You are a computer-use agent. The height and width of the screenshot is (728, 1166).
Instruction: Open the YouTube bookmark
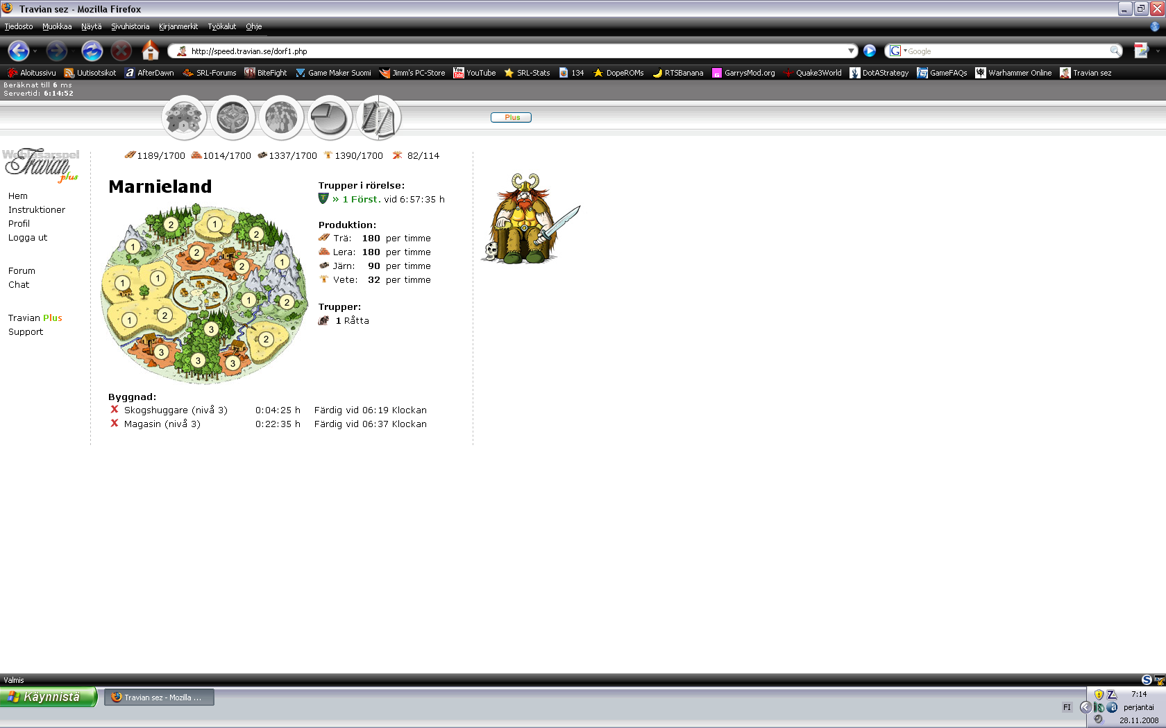coord(475,73)
